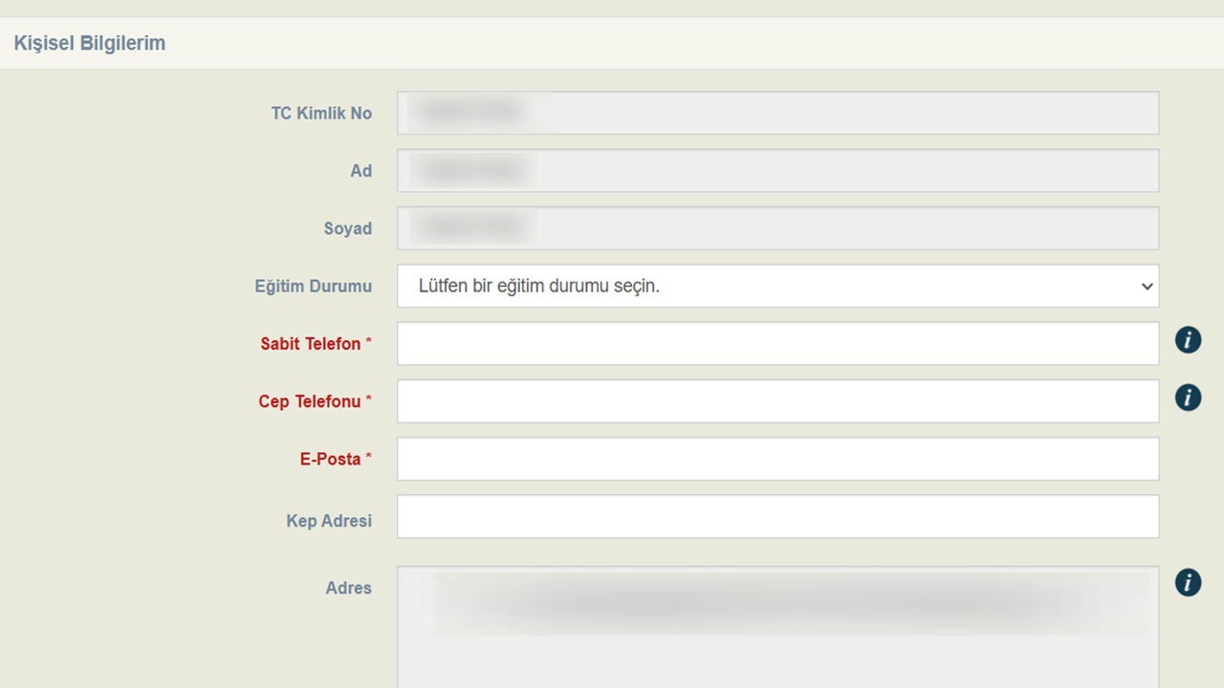The width and height of the screenshot is (1224, 688).
Task: Click the Adres label
Action: [348, 588]
